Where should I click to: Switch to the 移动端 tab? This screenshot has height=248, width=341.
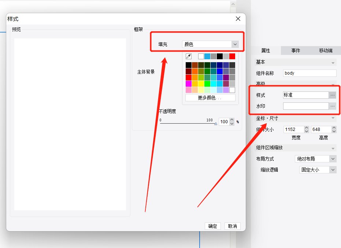pyautogui.click(x=326, y=50)
